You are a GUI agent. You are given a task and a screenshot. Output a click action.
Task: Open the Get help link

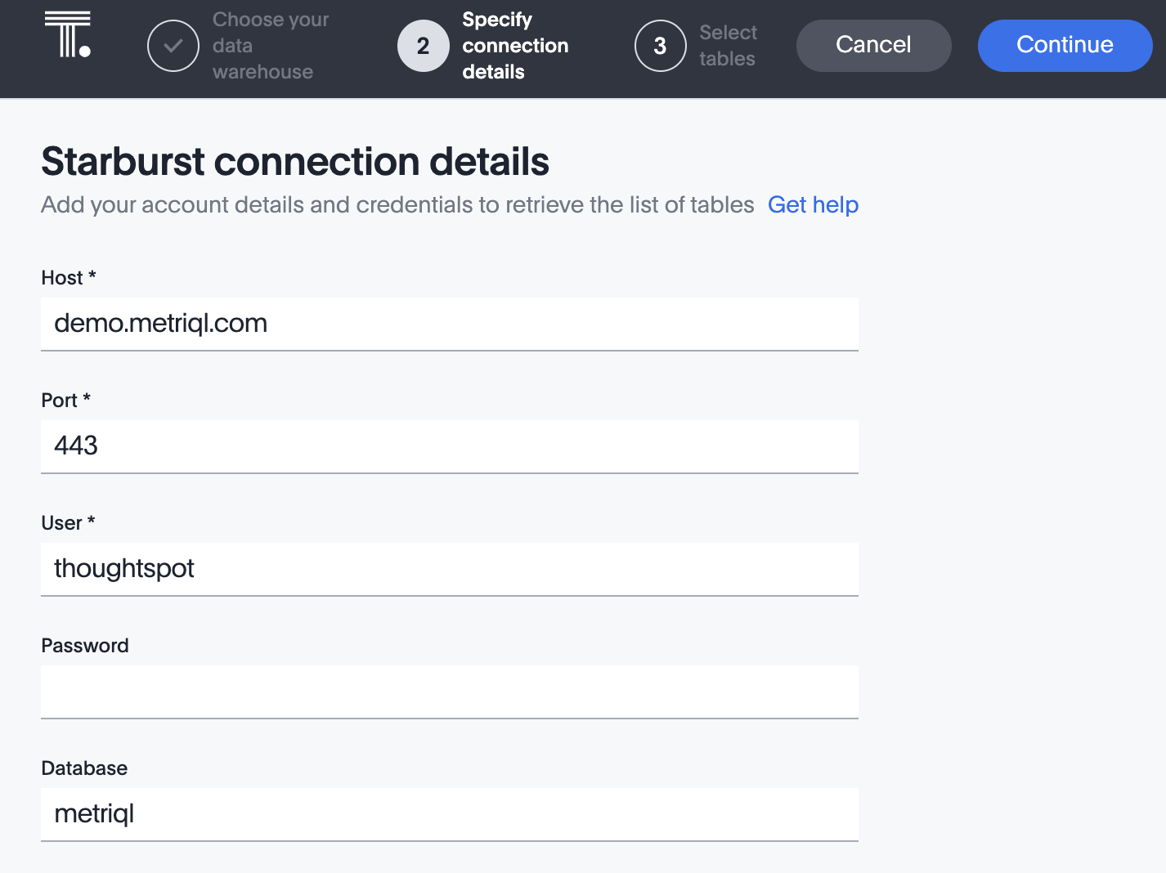(813, 204)
